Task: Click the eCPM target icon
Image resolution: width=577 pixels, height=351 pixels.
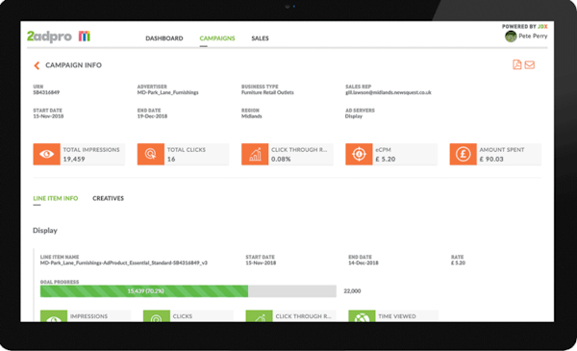Action: pos(359,154)
